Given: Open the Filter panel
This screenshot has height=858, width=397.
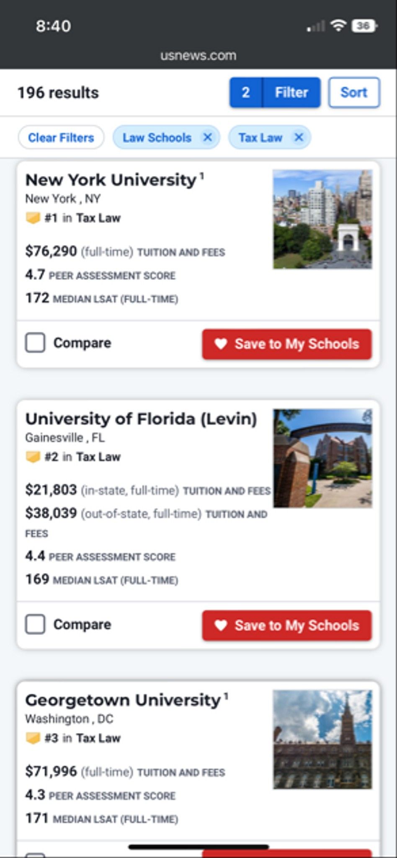Looking at the screenshot, I should coord(291,92).
